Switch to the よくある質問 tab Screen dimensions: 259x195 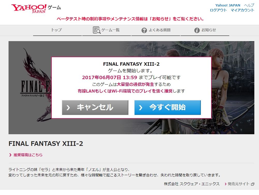[x=156, y=30]
